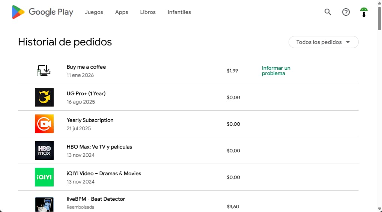The height and width of the screenshot is (212, 382).
Task: Go to the Libros section
Action: click(147, 12)
